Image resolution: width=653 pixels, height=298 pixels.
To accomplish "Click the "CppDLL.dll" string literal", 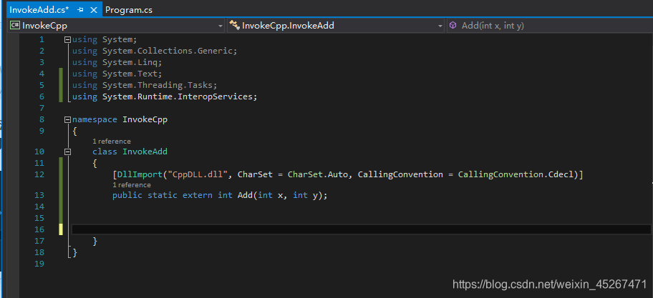I will pos(197,174).
